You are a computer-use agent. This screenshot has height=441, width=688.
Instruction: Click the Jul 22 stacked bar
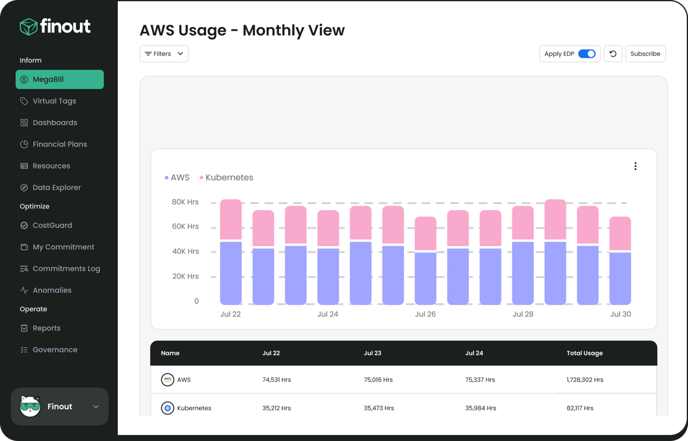[x=231, y=252]
